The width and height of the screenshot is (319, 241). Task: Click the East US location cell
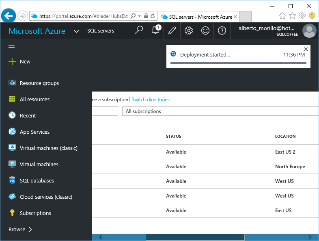tap(283, 211)
